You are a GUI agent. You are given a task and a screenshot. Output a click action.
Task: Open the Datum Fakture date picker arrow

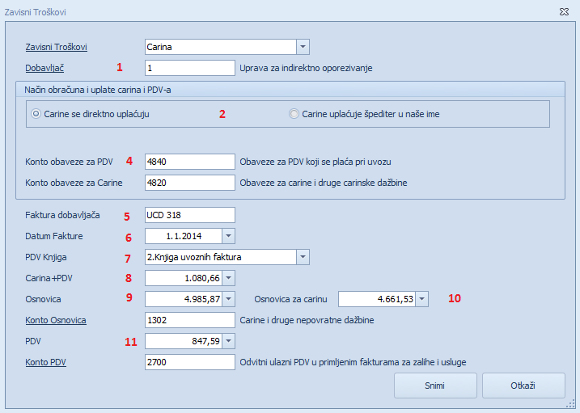(x=229, y=236)
